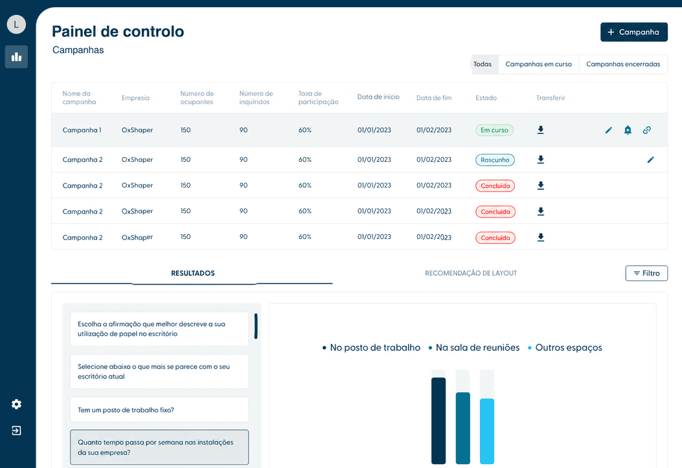Open the Filtro options
Viewport: 682px width, 468px height.
(x=647, y=273)
